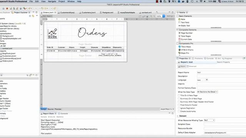Select the Text Field palette element
Image resolution: width=246 pixels, height=138 pixels.
click(x=184, y=22)
